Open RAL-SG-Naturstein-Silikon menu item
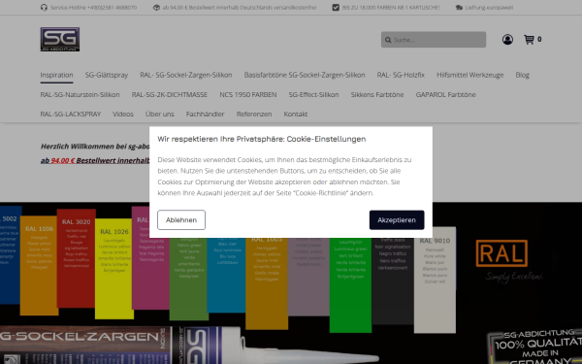Image resolution: width=582 pixels, height=364 pixels. (x=80, y=95)
